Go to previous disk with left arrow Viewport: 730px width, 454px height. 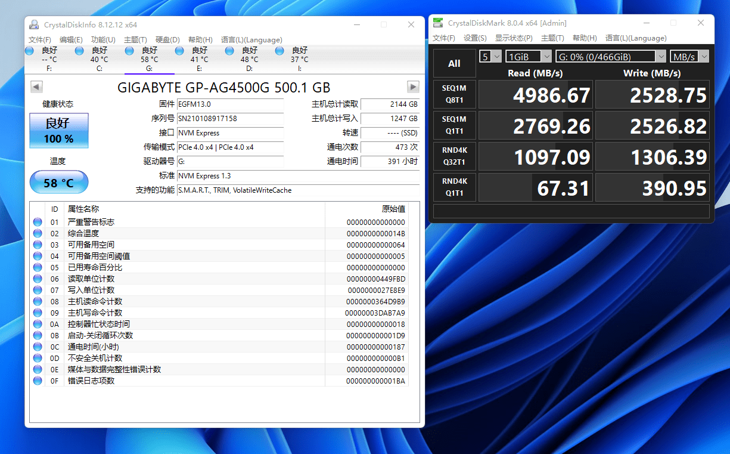point(36,87)
